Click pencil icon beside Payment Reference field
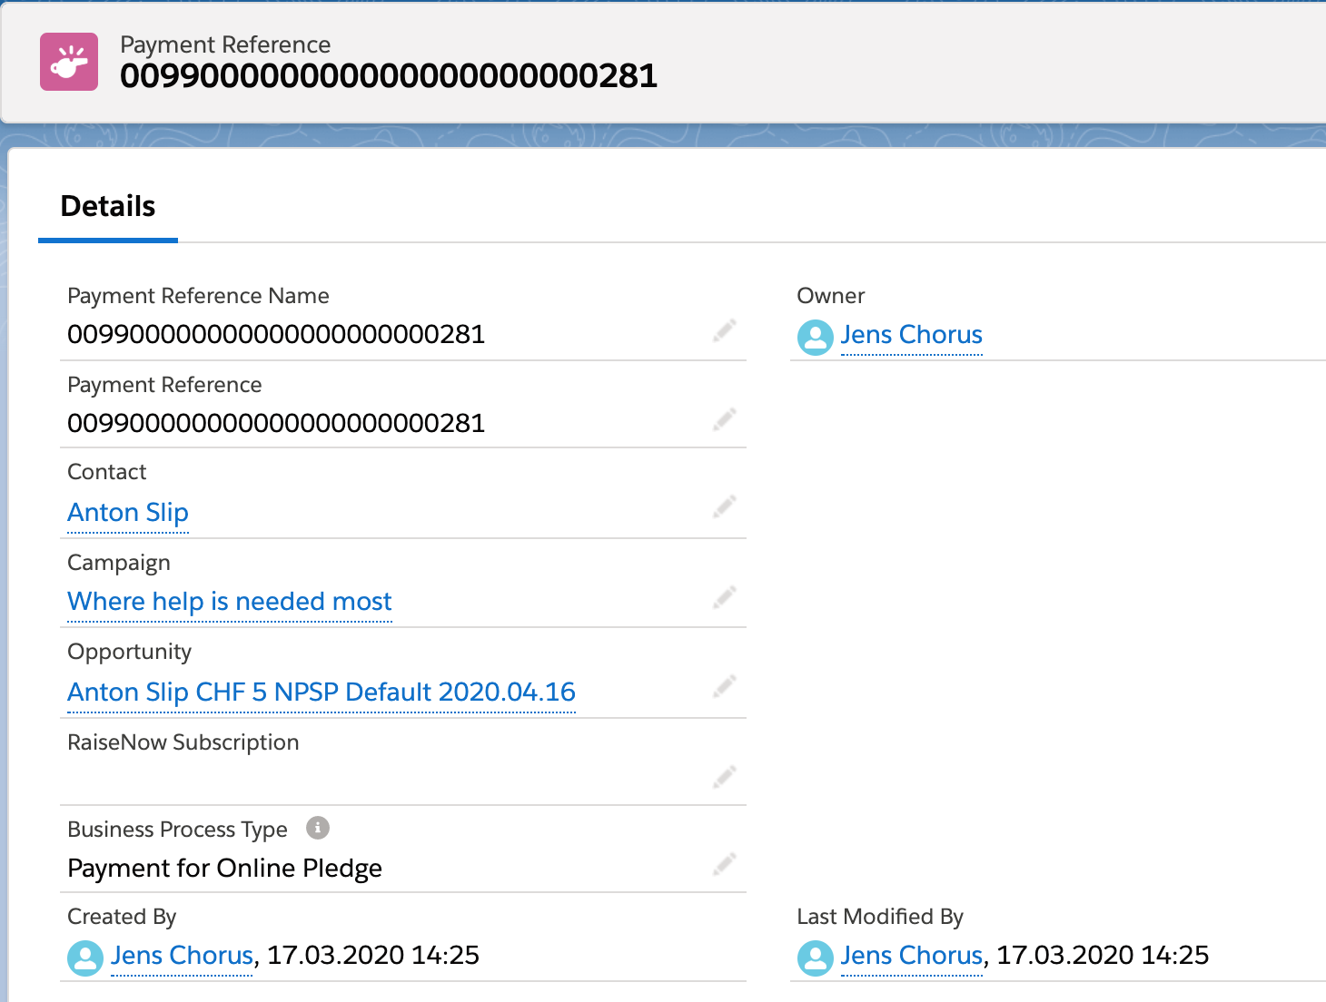Image resolution: width=1326 pixels, height=1002 pixels. point(724,420)
